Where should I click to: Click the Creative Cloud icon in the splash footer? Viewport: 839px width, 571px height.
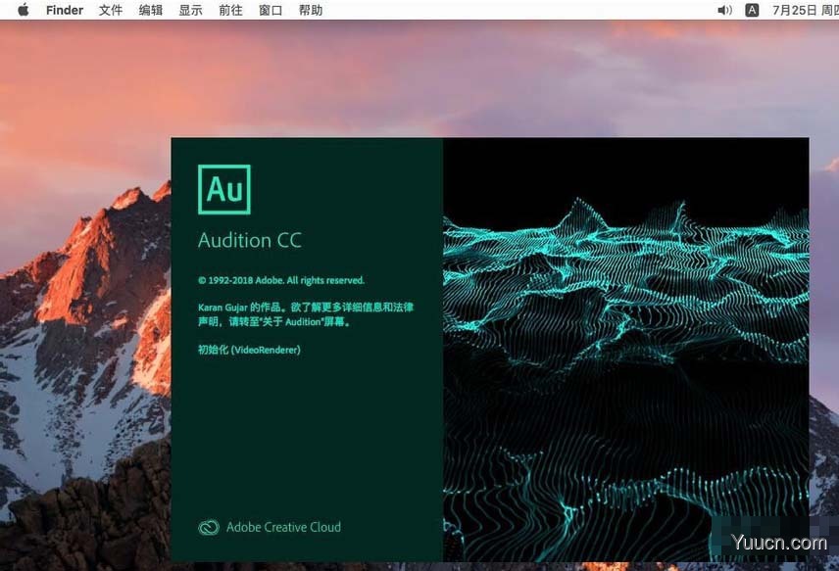click(208, 527)
